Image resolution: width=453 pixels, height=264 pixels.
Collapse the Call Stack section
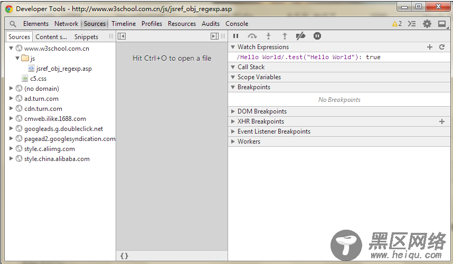pyautogui.click(x=233, y=67)
